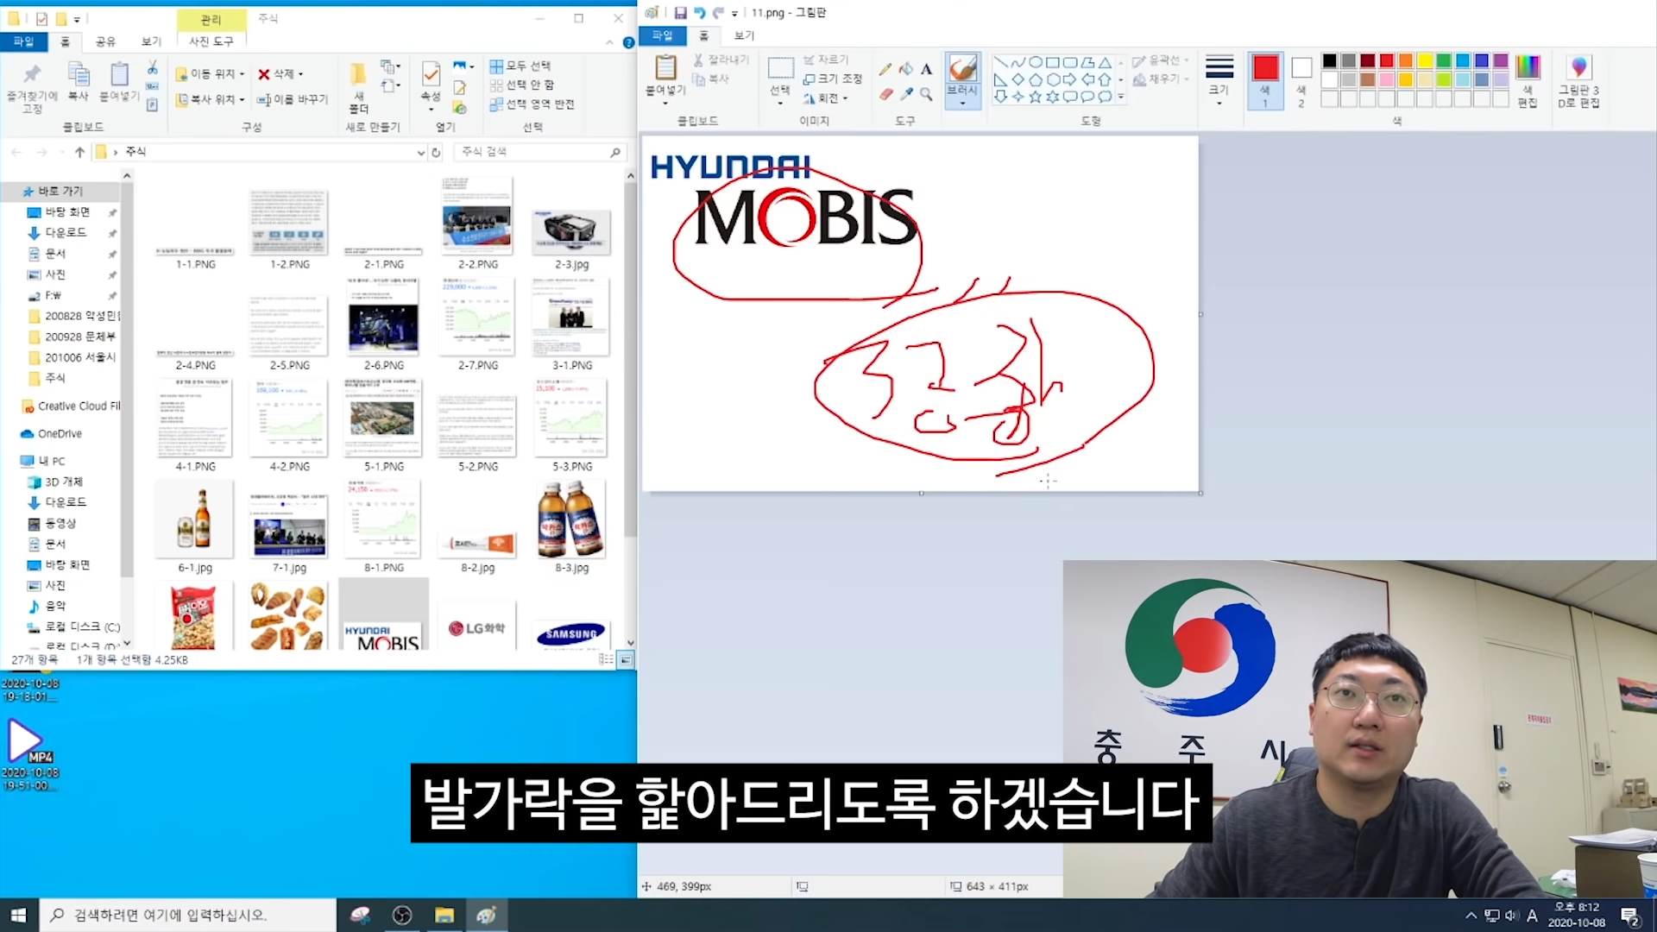Click the 붙여넣기 paste icon in Paint
Viewport: 1657px width, 932px height.
click(x=665, y=68)
